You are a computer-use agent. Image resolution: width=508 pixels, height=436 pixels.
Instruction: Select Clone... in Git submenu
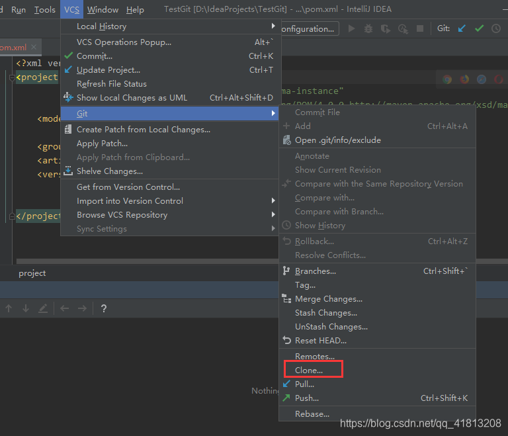378,371
